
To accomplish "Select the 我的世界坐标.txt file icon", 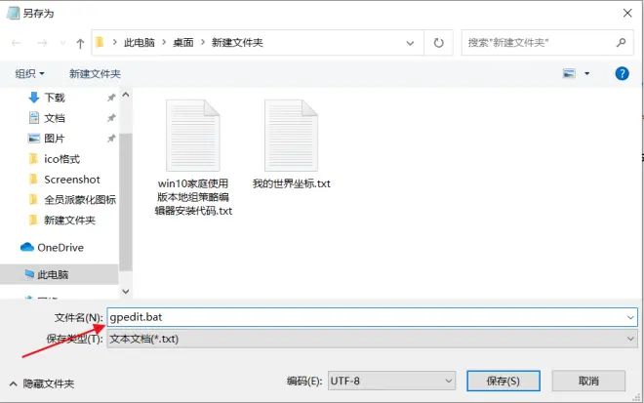I will click(x=292, y=137).
